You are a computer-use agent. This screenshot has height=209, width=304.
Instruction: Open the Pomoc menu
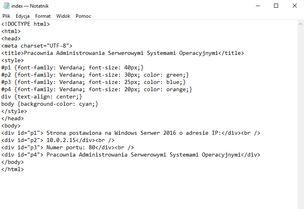[x=83, y=16]
